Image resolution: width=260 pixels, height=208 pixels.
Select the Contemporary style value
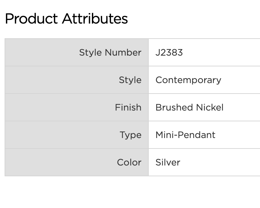click(x=188, y=80)
